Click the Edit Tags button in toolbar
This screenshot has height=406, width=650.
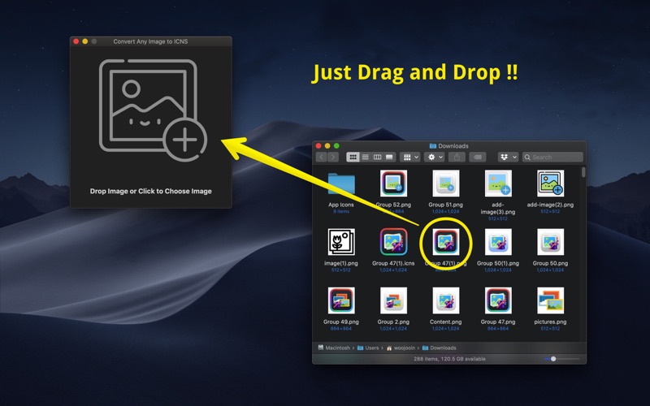click(478, 157)
